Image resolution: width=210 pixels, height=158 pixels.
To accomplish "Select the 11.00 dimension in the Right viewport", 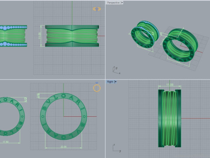I will pyautogui.click(x=170, y=85).
